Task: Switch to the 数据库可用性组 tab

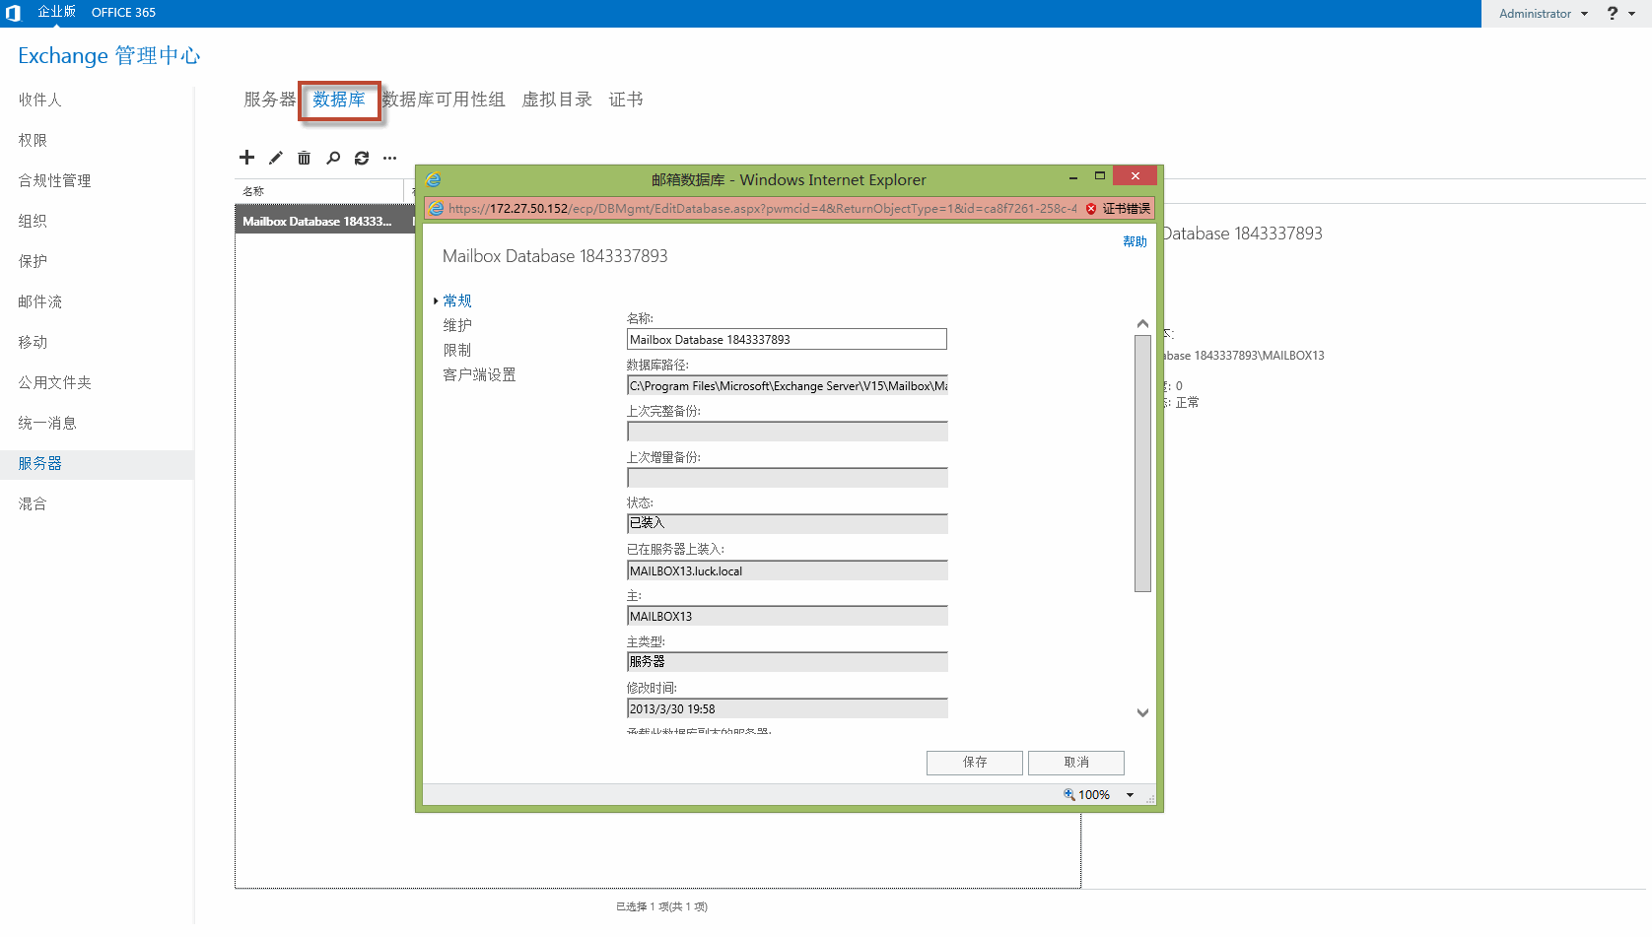Action: point(444,100)
